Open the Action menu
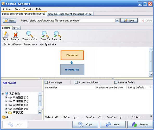154x130 pixels. tap(7, 9)
